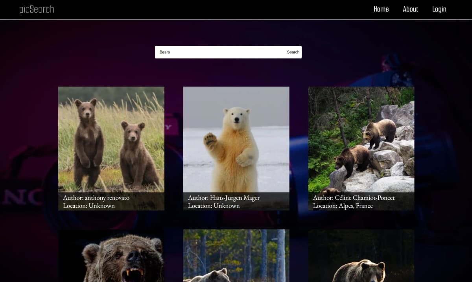This screenshot has height=282, width=472.
Task: Click the author name anthony renovato
Action: coord(107,198)
